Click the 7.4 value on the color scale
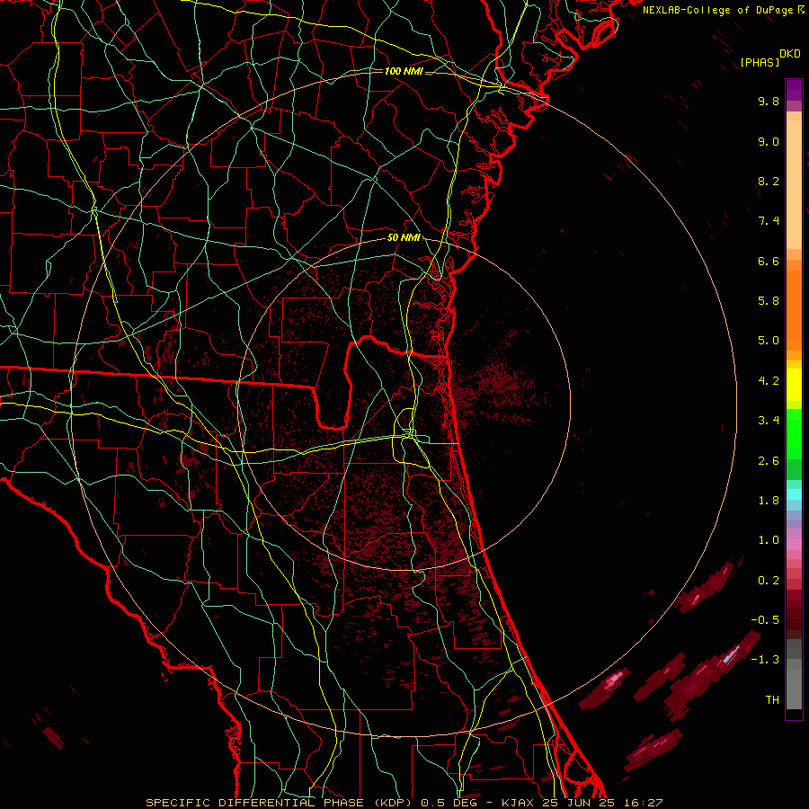 (769, 221)
